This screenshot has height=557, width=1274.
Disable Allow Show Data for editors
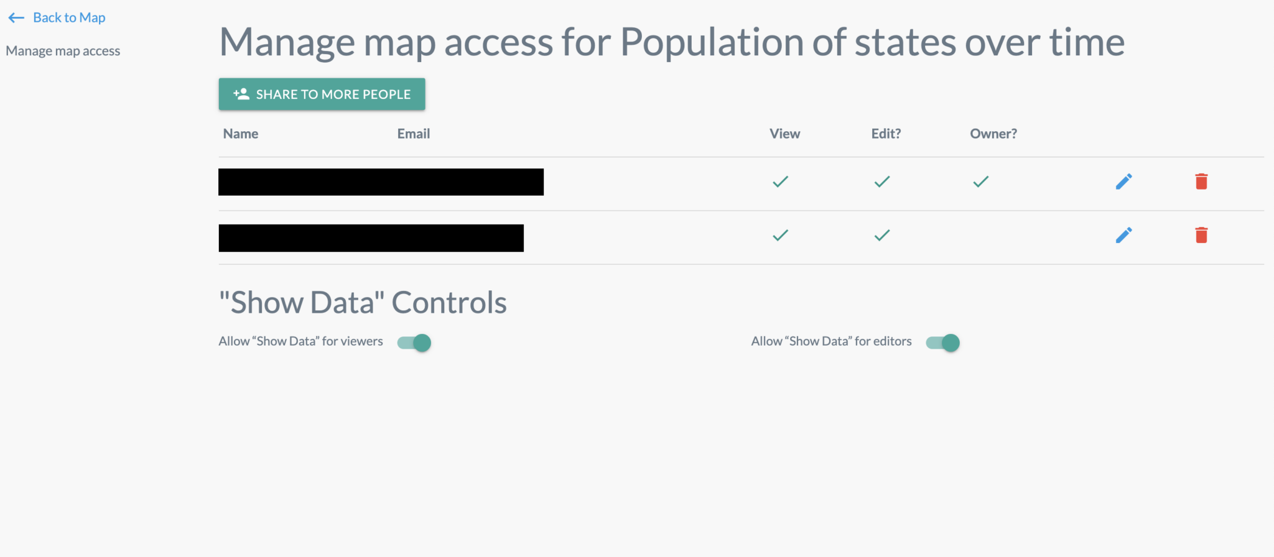(942, 342)
